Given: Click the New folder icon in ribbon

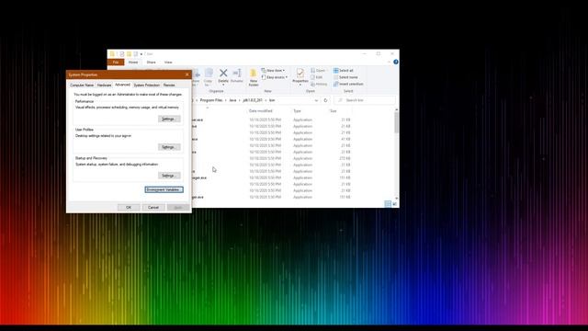Looking at the screenshot, I should click(x=254, y=77).
